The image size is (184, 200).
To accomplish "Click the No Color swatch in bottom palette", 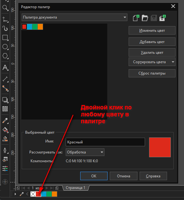I will tap(33, 194).
